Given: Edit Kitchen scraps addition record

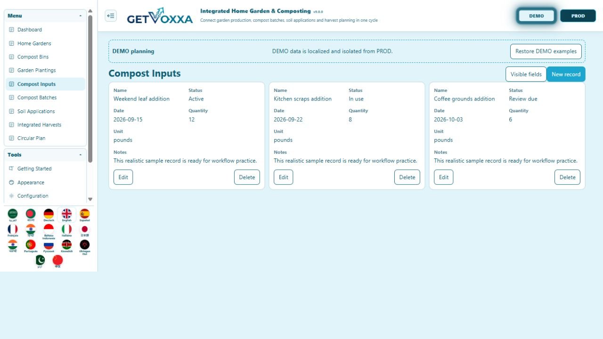Looking at the screenshot, I should tap(283, 177).
